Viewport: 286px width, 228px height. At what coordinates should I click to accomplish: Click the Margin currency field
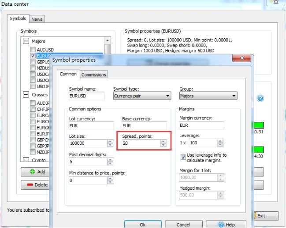pos(201,125)
